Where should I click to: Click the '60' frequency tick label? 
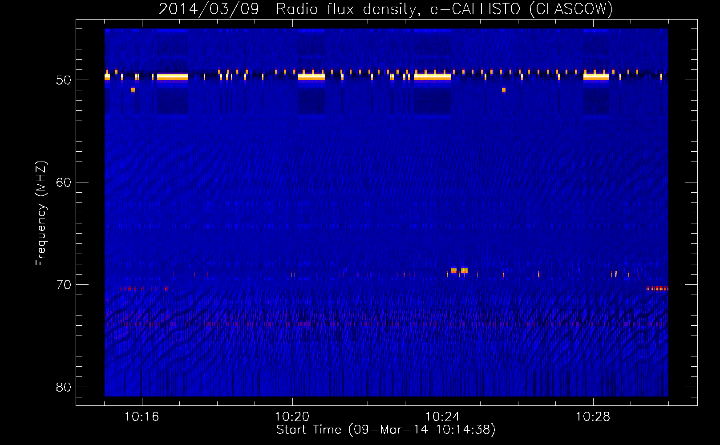pos(64,182)
